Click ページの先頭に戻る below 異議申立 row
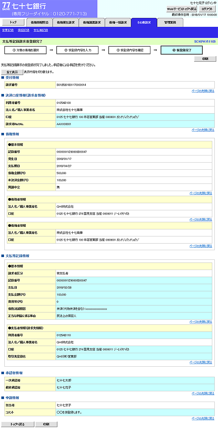Screen dimensions: 218x430 coord(201,193)
